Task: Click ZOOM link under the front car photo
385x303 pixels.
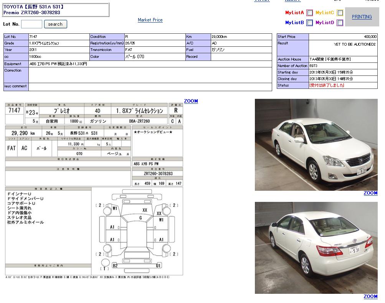Action: [x=370, y=193]
